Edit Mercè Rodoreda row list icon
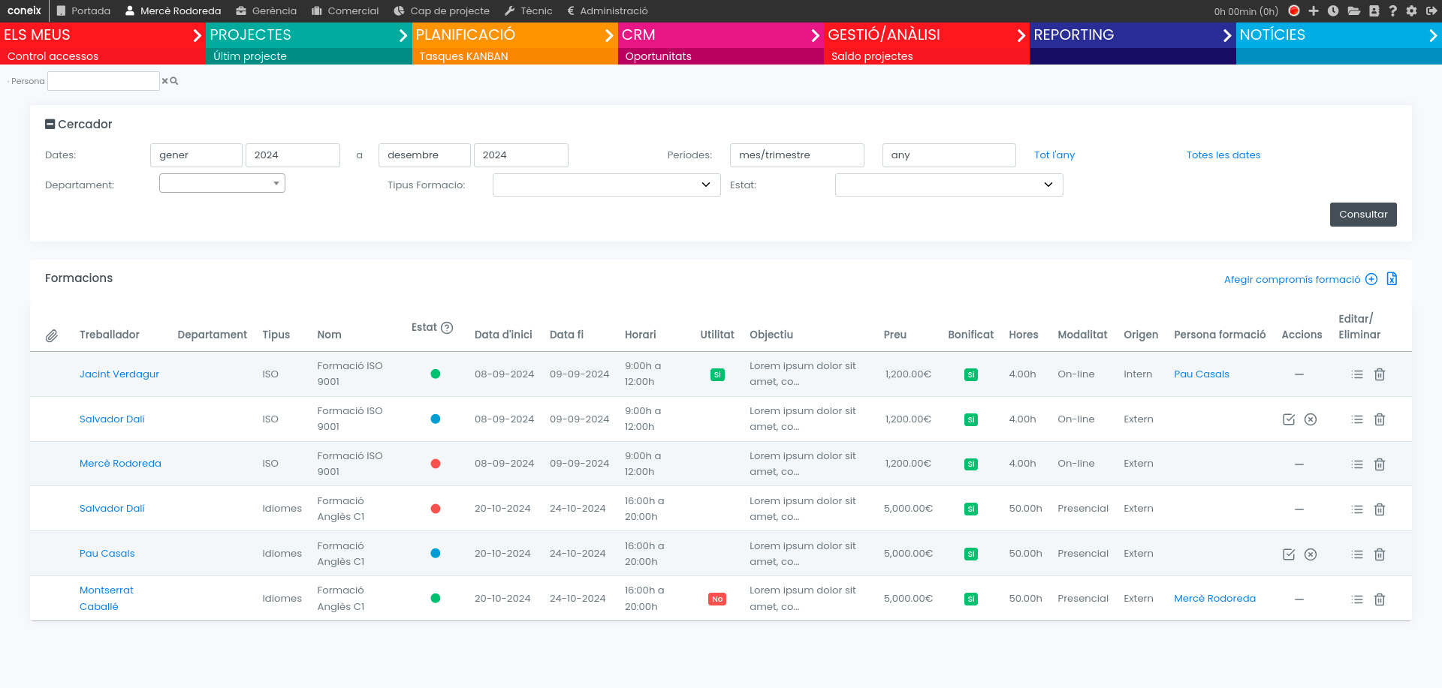 (x=1357, y=464)
